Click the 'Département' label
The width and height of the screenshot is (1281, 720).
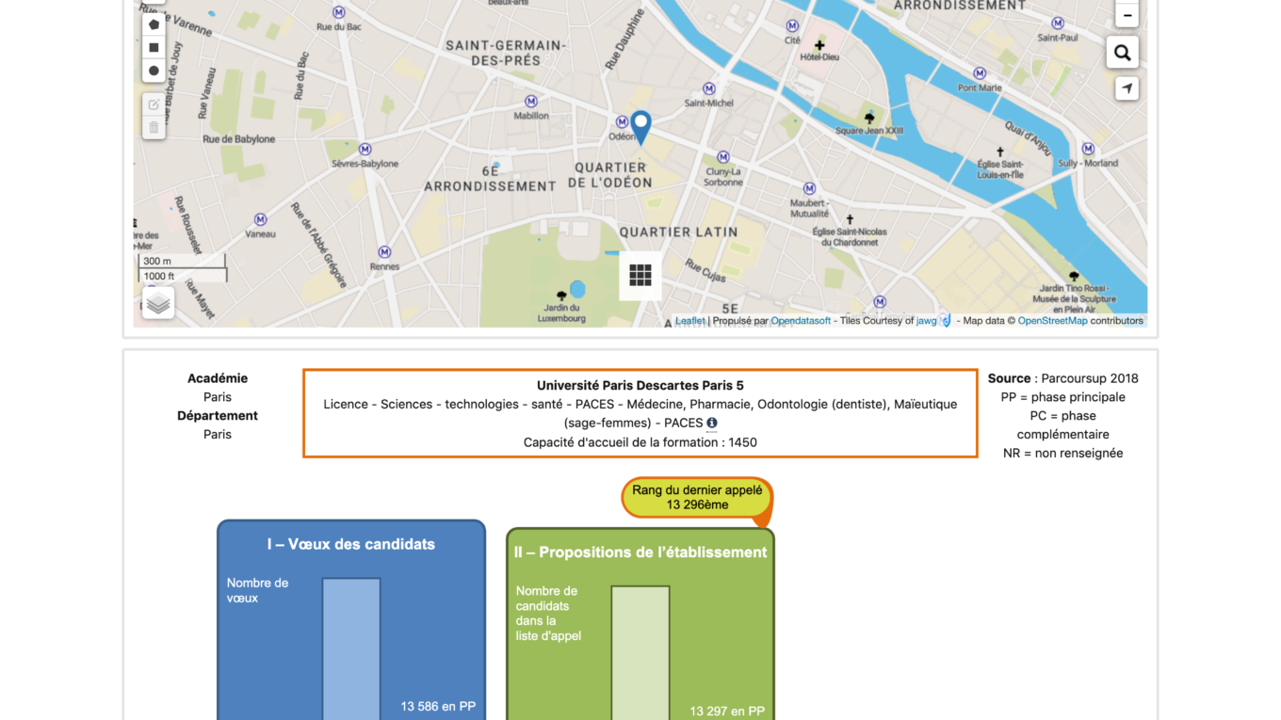tap(218, 416)
